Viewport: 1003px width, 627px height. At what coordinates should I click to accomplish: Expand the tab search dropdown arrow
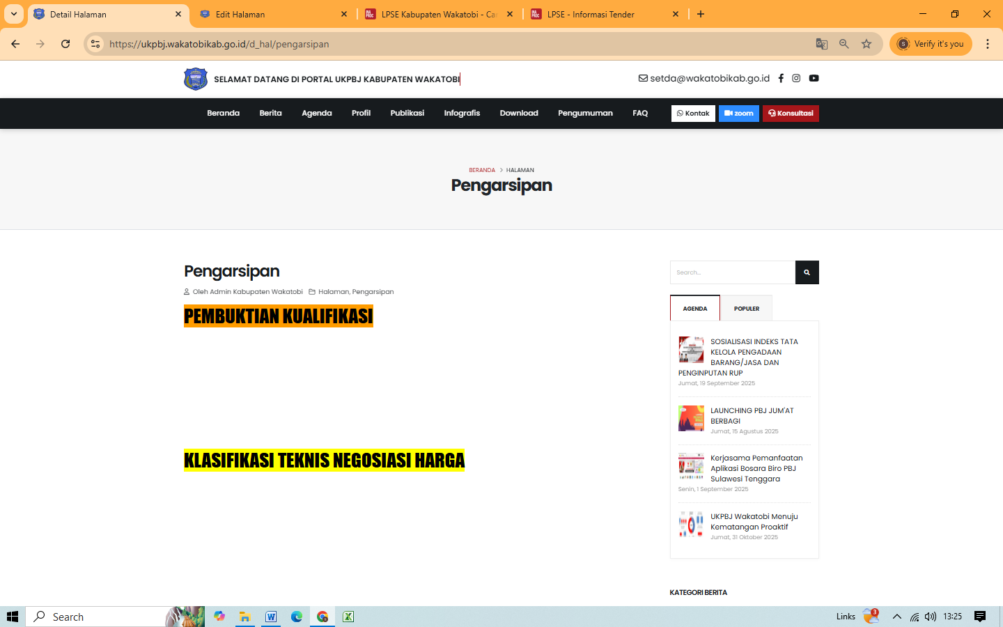tap(14, 14)
